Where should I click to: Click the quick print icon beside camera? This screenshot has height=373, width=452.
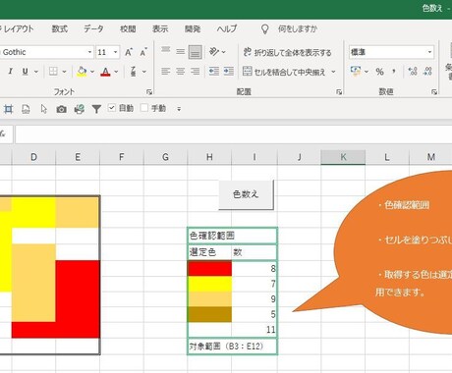pos(79,109)
